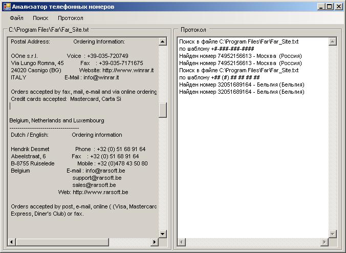Click the text OOne s.r.l.
This screenshot has height=253, width=346.
pyautogui.click(x=24, y=56)
